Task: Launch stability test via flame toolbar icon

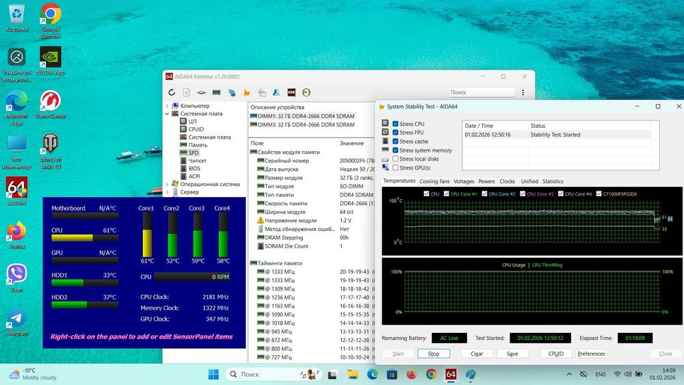Action: (246, 92)
